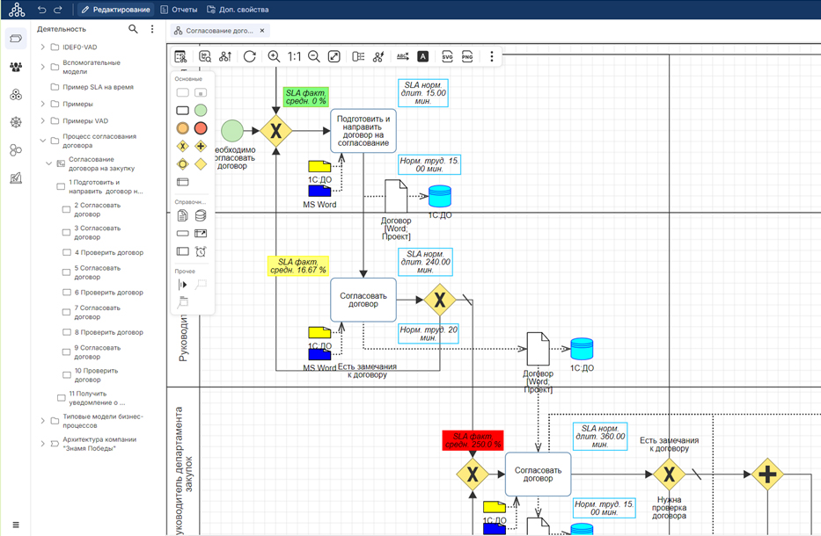This screenshot has height=536, width=821.
Task: Open the people/organization section in left sidebar
Action: coord(16,67)
